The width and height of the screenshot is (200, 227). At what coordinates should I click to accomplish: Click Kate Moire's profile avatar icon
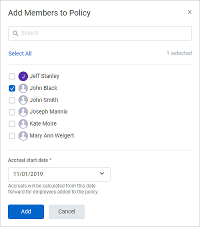[23, 124]
